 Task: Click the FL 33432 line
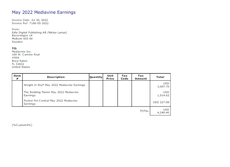click(x=18, y=64)
